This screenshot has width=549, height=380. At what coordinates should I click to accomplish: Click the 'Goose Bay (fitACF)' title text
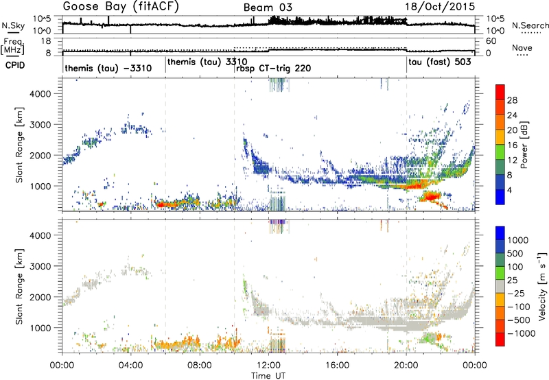point(121,6)
